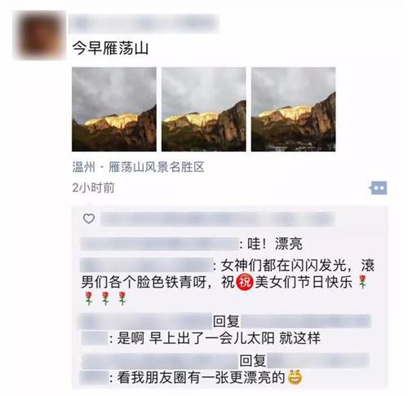Tap the comment 哇！漂亮
Screen dimensions: 408x396
[x=275, y=244]
